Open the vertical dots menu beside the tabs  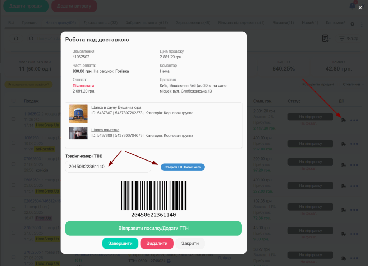[362, 24]
